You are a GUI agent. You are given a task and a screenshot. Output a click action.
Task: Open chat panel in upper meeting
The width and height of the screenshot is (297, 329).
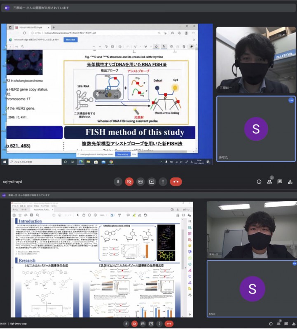pyautogui.click(x=280, y=182)
